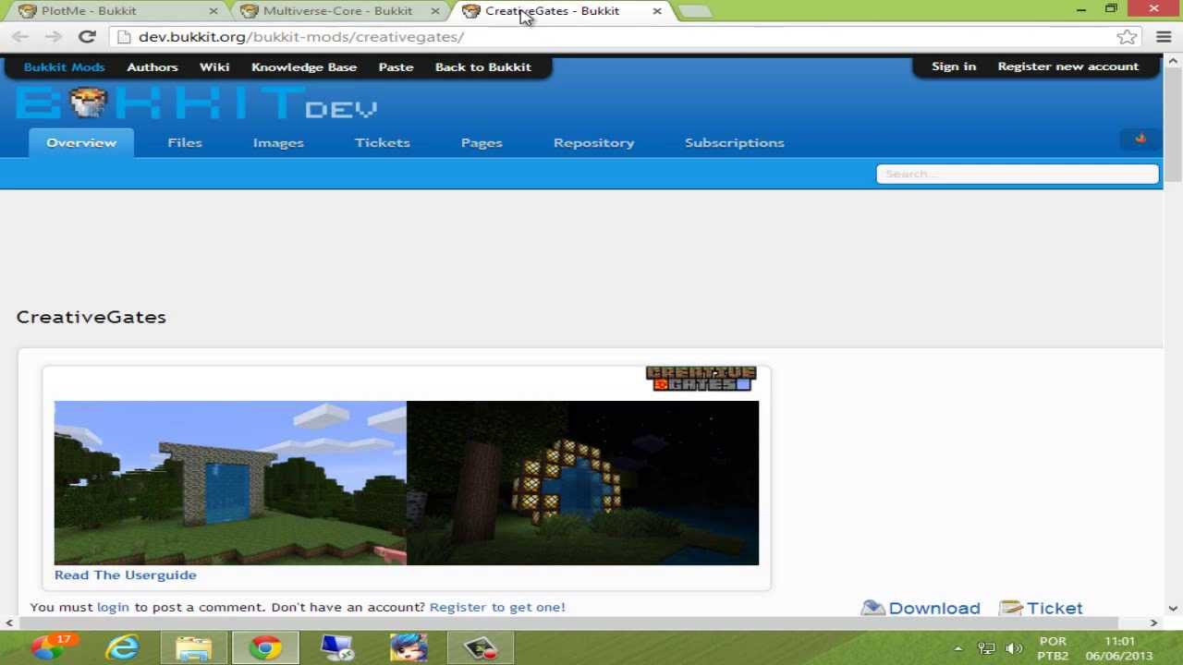Click Register new account
This screenshot has width=1183, height=665.
coord(1067,66)
